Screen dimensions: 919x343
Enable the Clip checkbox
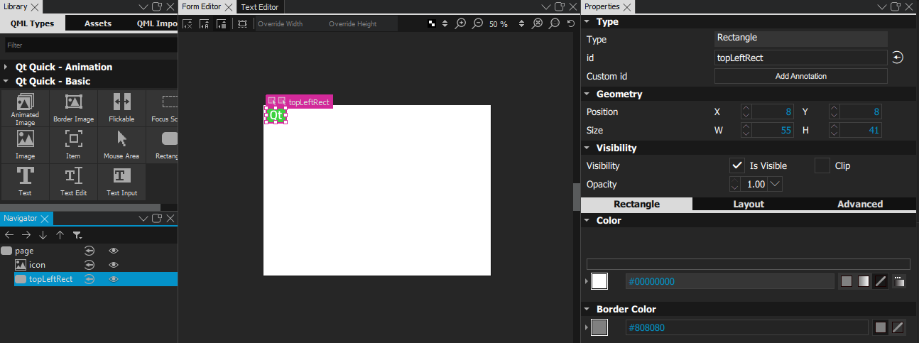(822, 165)
